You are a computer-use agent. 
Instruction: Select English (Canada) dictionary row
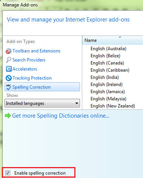coord(107,63)
